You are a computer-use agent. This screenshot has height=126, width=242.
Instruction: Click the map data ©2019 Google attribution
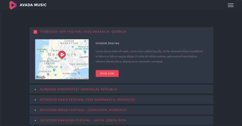click(79, 78)
